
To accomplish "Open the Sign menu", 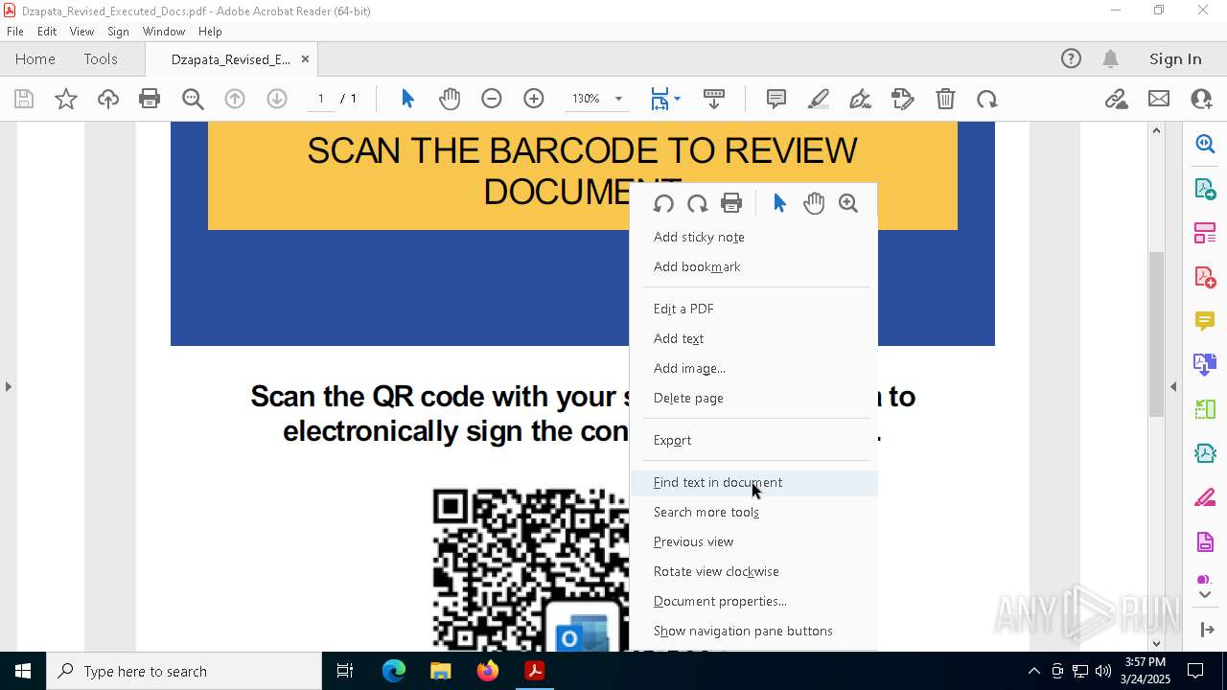I will coord(118,32).
